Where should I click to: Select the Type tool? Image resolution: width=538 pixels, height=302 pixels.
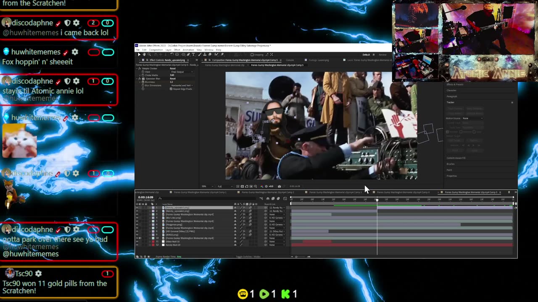[x=193, y=55]
